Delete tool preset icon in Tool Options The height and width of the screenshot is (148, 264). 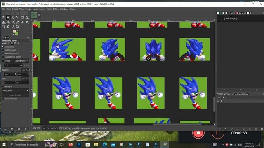click(x=19, y=129)
